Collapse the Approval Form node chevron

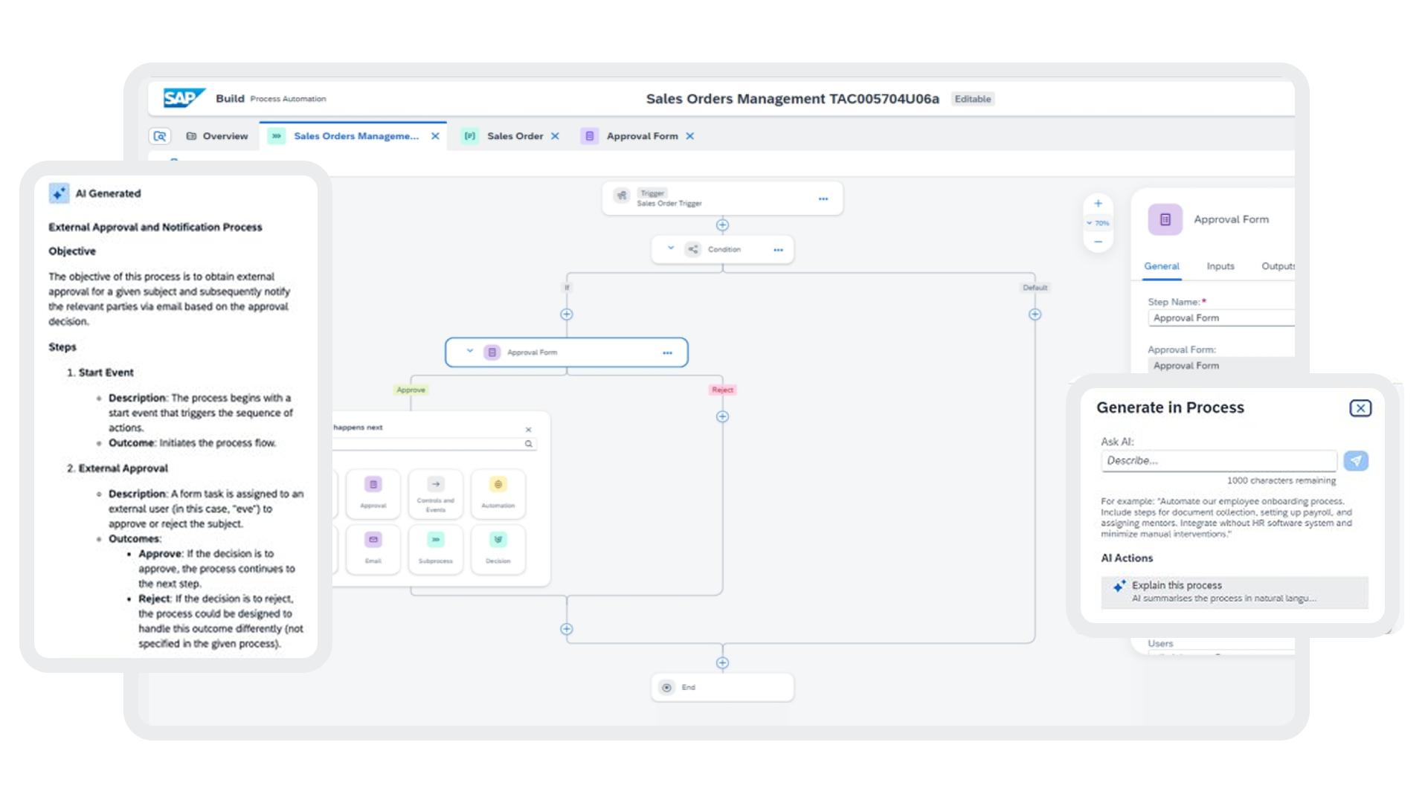click(469, 351)
